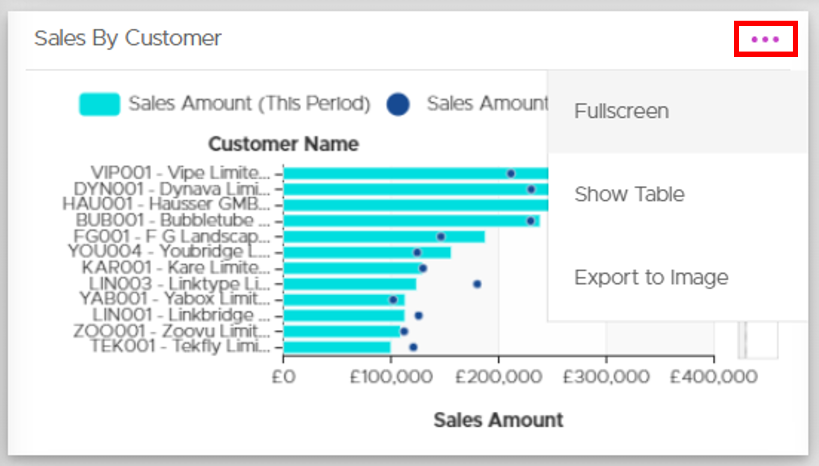Click the Sales By Customer title
The image size is (819, 466).
coord(128,39)
